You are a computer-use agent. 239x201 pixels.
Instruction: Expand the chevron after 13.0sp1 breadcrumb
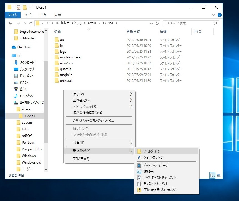pyautogui.click(x=116, y=23)
